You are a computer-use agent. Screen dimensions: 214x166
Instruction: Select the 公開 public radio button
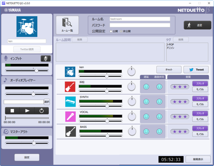[x=111, y=31]
